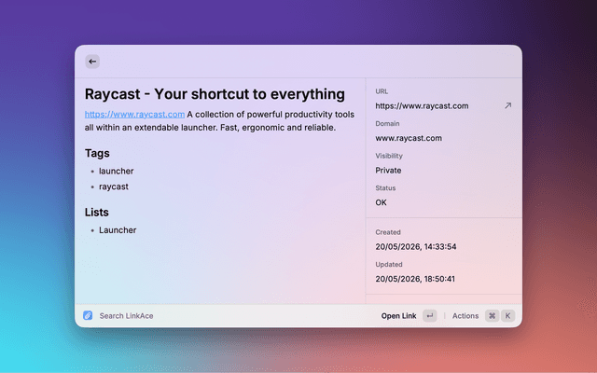This screenshot has height=373, width=597.
Task: Click the 'Launcher' list item
Action: (118, 230)
